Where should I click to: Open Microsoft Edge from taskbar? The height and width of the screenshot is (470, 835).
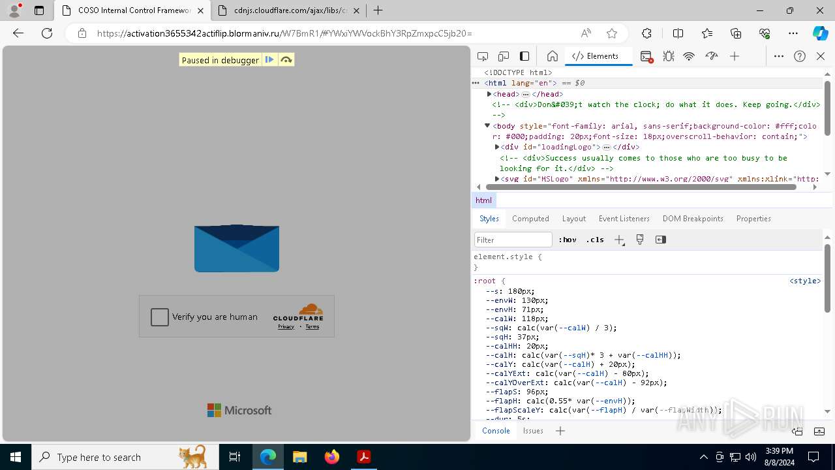[268, 457]
